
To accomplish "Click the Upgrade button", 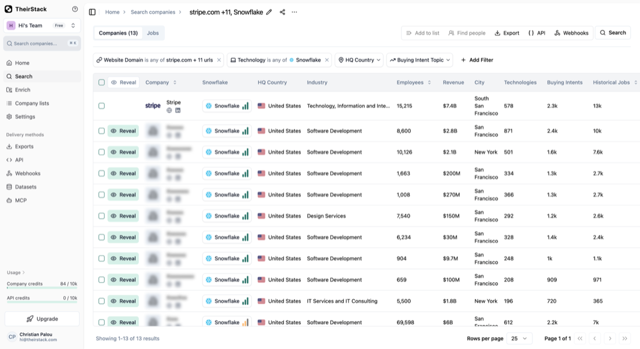I will point(42,319).
